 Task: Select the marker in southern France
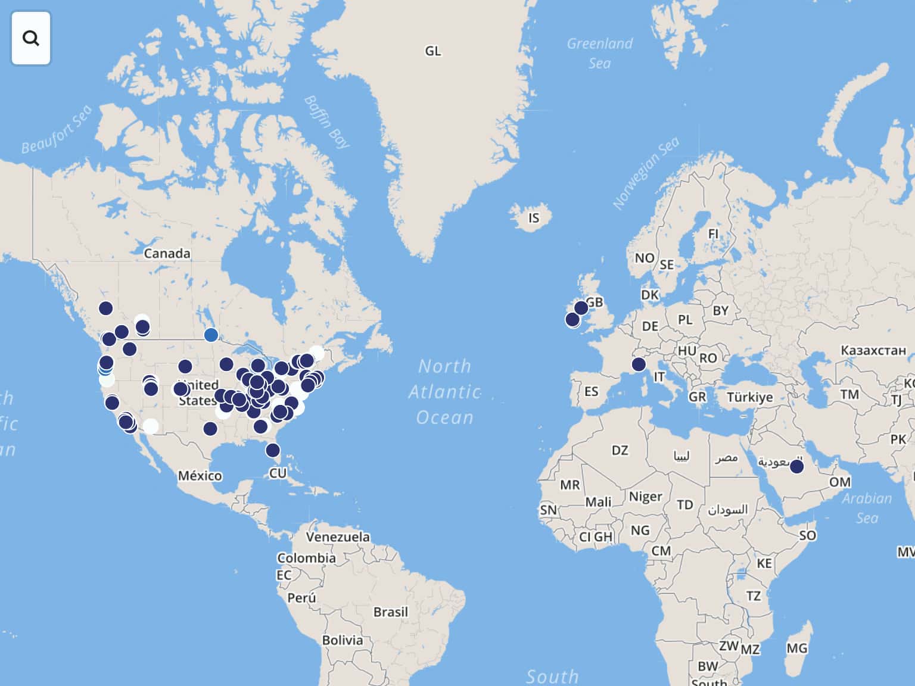coord(639,364)
